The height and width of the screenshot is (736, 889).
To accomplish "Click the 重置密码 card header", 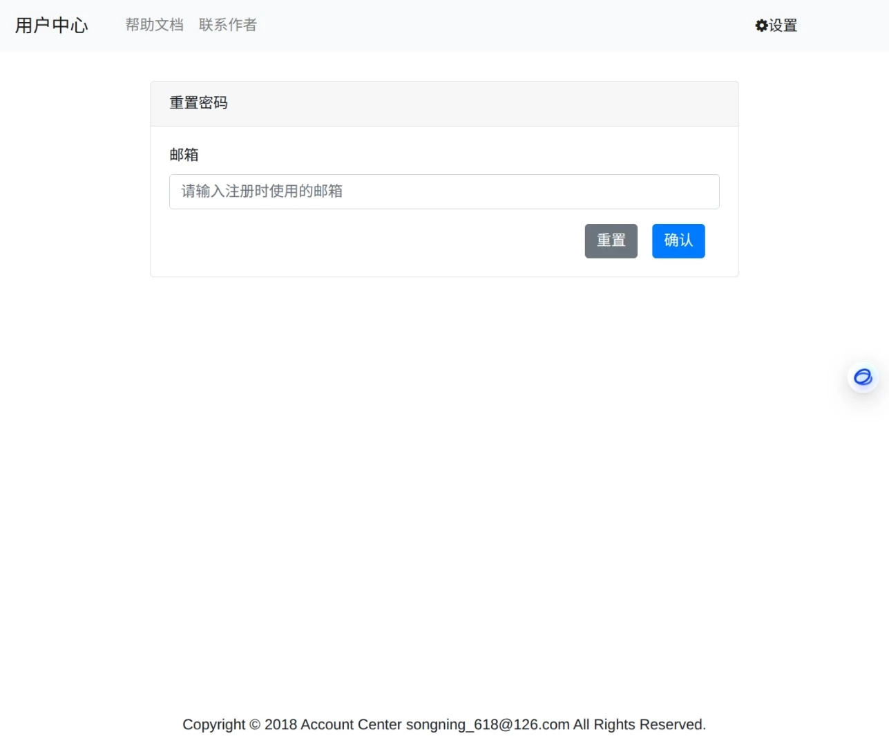I will 198,103.
